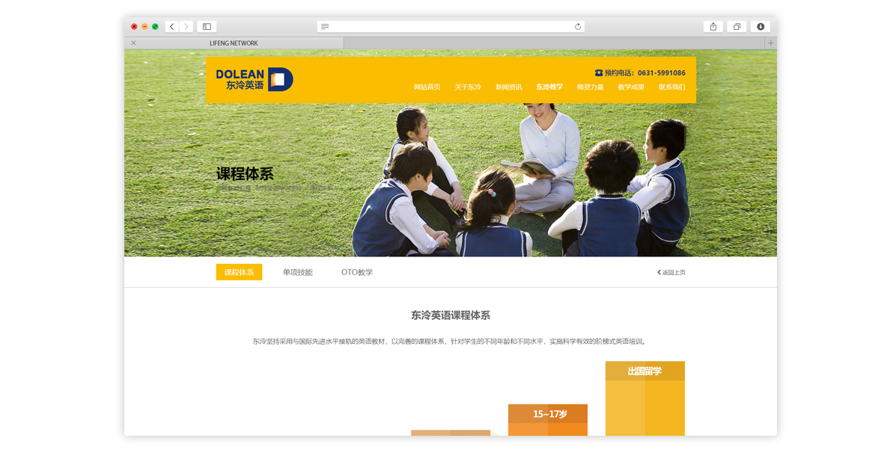Focus the browser address bar
Screen dimensions: 890x453
pos(451,27)
